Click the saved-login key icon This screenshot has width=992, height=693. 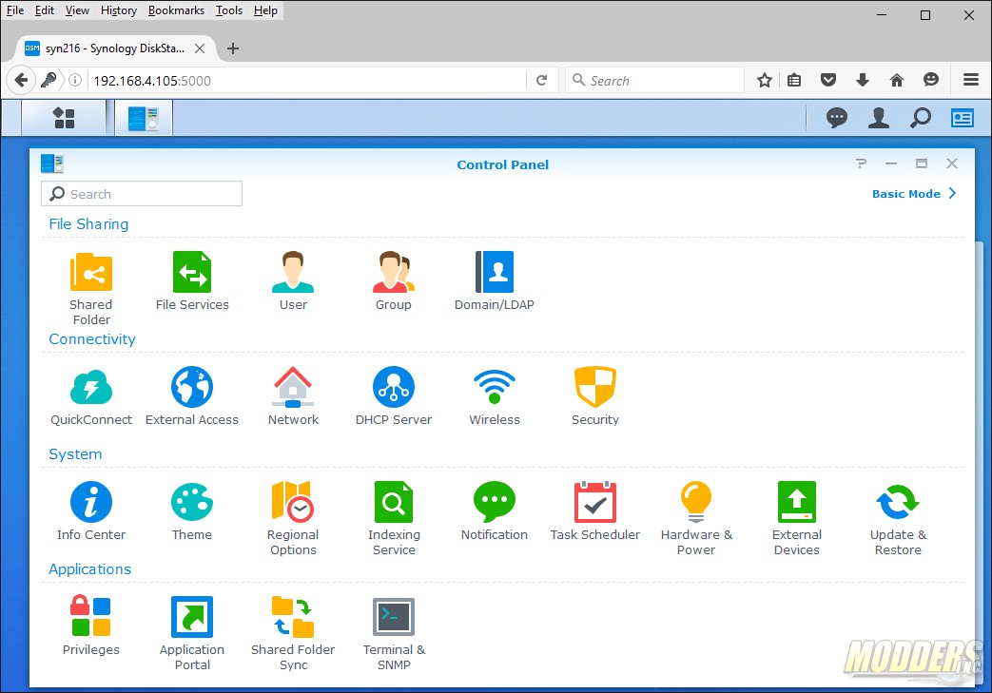tap(49, 80)
